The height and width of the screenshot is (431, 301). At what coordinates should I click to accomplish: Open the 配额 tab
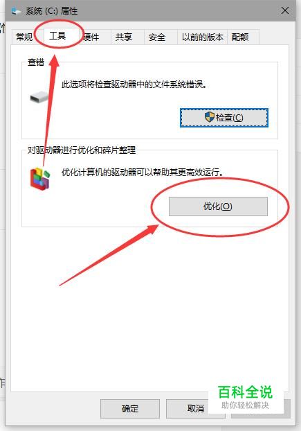click(240, 37)
